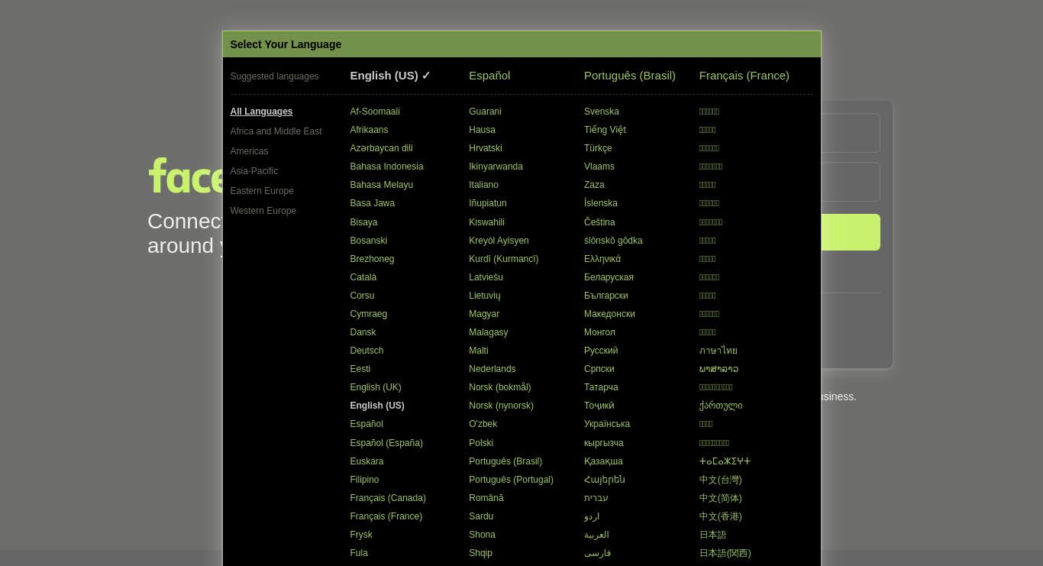Pick 日本語(関西)
Screen dimensions: 1043x566
[x=725, y=553]
